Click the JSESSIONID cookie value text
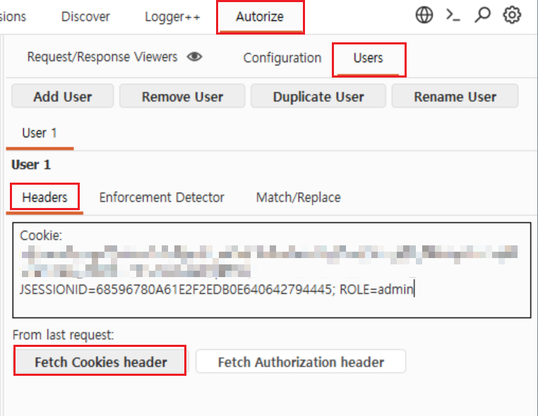 point(176,290)
